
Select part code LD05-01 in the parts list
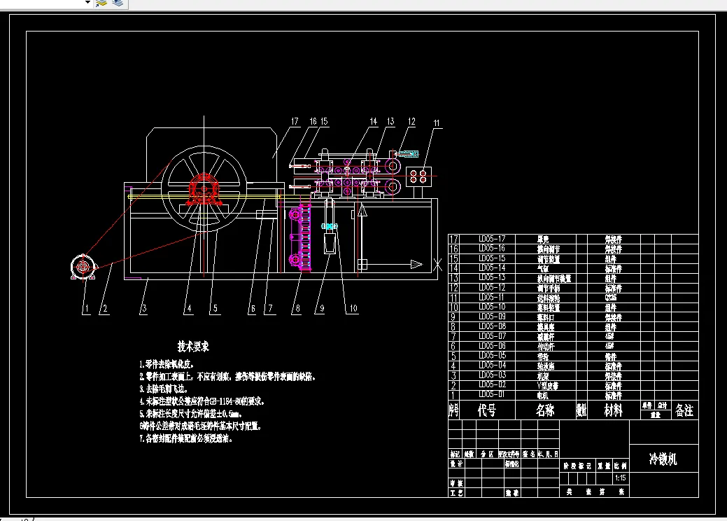pos(492,394)
